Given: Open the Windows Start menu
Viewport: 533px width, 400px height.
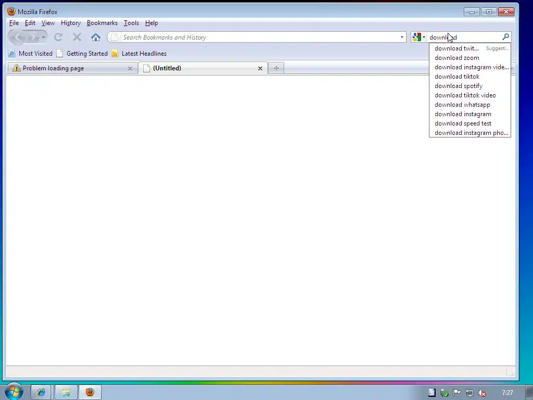Looking at the screenshot, I should [x=14, y=392].
